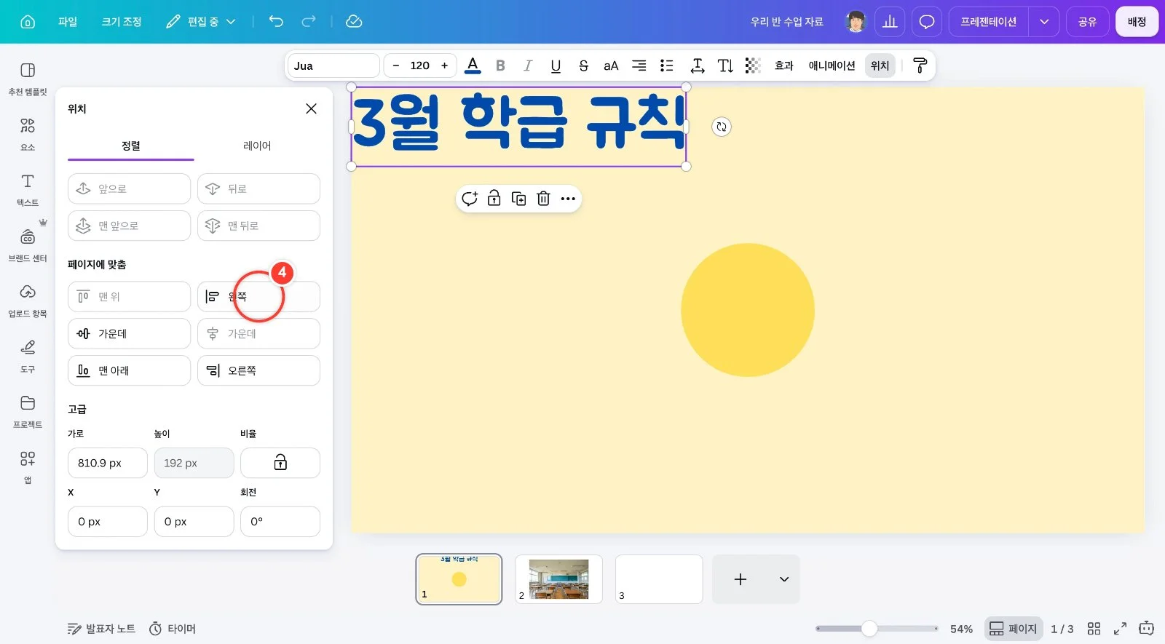The width and height of the screenshot is (1165, 644).
Task: Adjust the zoom slider
Action: tap(869, 628)
